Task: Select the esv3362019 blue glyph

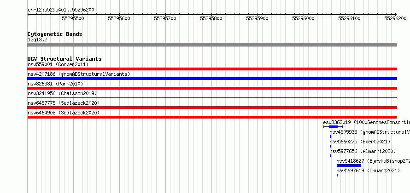Action: [333, 127]
